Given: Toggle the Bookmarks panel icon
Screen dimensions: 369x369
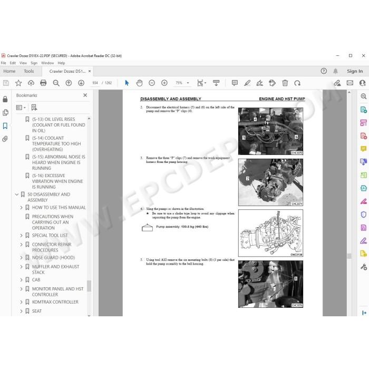Looking at the screenshot, I should pos(5,125).
